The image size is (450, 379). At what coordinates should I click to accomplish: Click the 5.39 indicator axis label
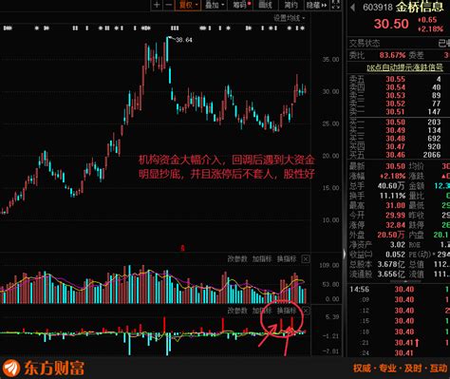pyautogui.click(x=332, y=317)
